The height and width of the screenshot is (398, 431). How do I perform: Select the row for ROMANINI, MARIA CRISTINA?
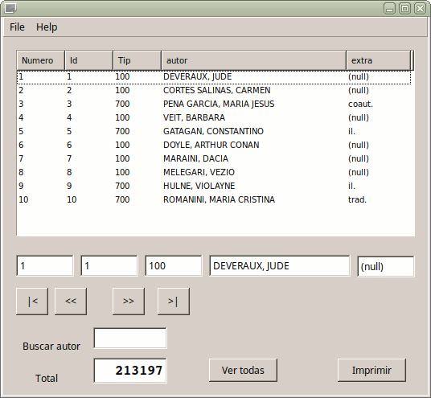(x=215, y=199)
